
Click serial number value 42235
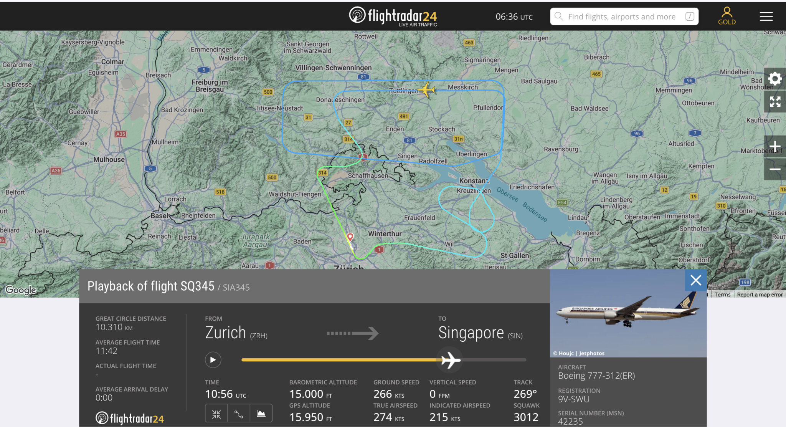coord(570,421)
